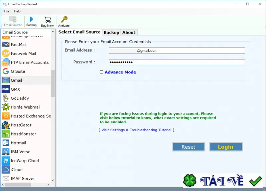Select Horde Webmail list entry text
Screen dimensions: 266x191
pyautogui.click(x=26, y=107)
